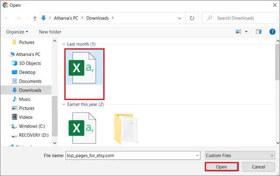Click the Forward navigation arrow
The height and width of the screenshot is (176, 280).
(x=18, y=18)
